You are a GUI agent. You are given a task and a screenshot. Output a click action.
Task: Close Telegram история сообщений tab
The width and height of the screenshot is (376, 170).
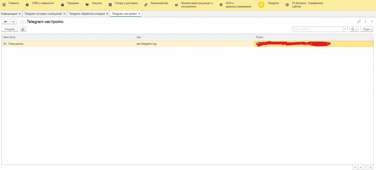[64, 14]
